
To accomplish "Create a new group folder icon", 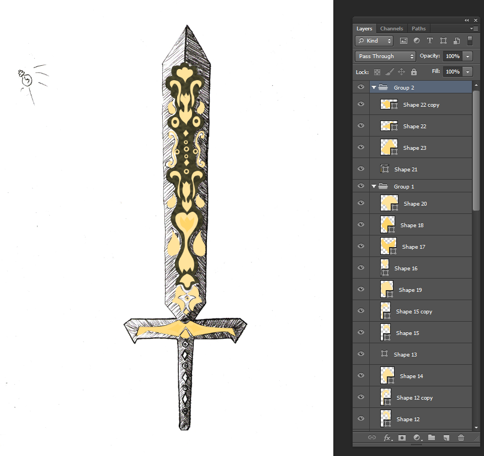I will (432, 437).
